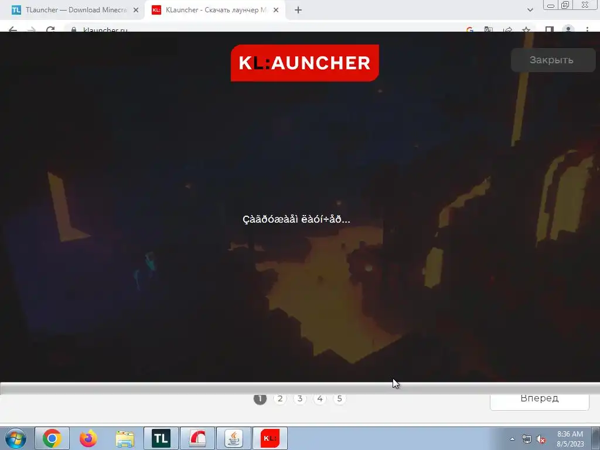Go to page 4 indicator
The height and width of the screenshot is (450, 600).
click(320, 398)
